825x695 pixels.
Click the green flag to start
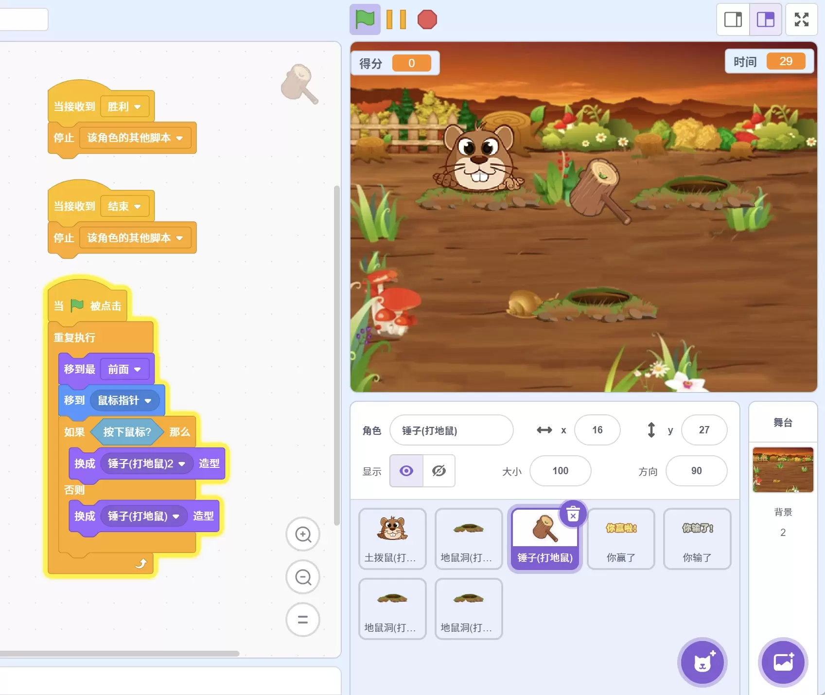click(x=365, y=19)
